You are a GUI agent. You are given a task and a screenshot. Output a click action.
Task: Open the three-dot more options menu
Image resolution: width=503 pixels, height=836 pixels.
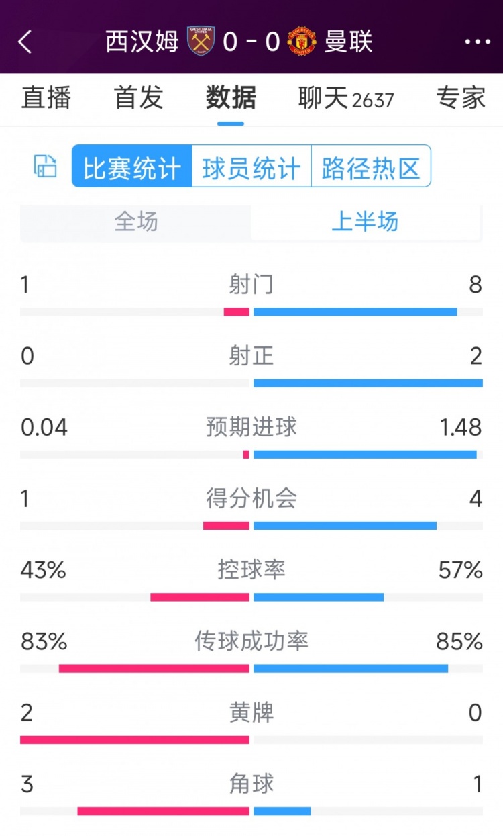477,42
